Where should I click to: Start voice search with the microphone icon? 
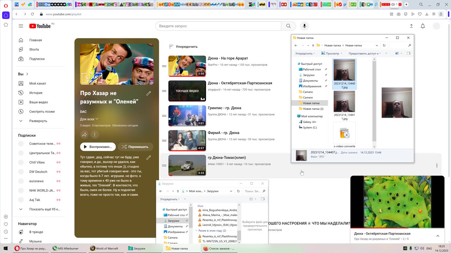[x=304, y=26]
